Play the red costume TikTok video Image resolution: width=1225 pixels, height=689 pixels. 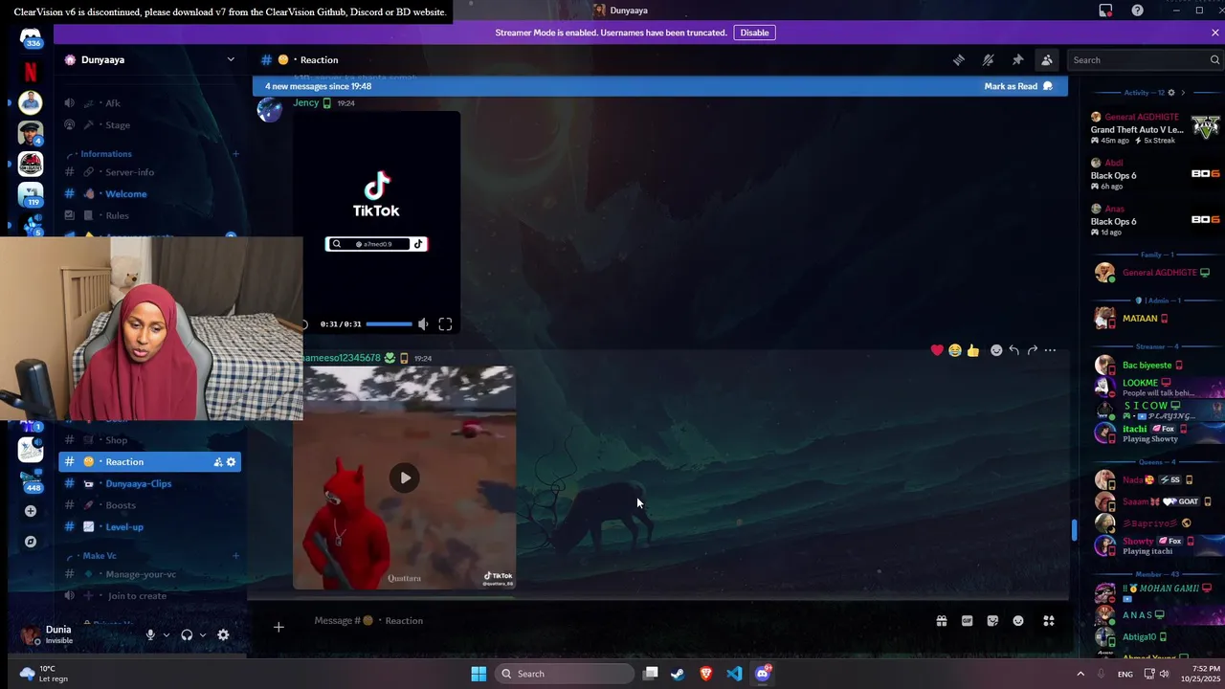click(405, 478)
